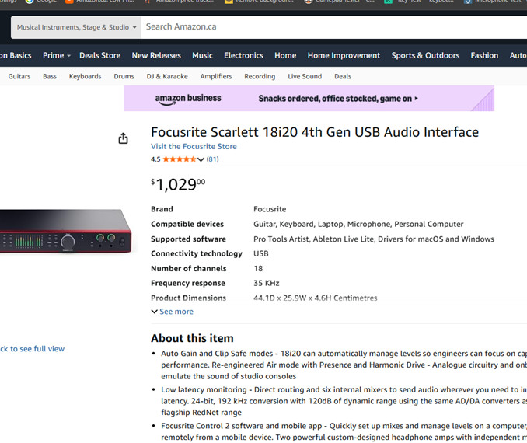Select Bass subcategory
The image size is (527, 443).
(x=50, y=76)
